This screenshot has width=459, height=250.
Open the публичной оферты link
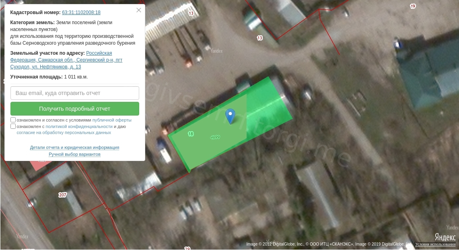[x=112, y=120]
